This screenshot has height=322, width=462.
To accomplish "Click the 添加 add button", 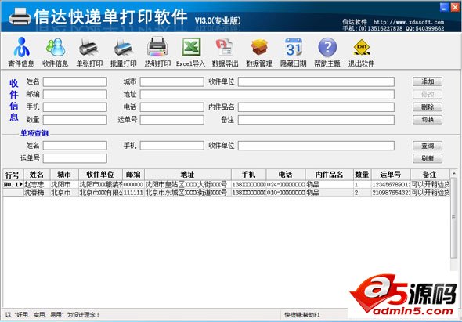I will [x=428, y=81].
